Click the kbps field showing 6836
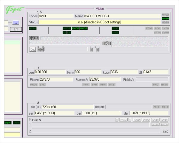This screenshot has height=143, width=179. (x=124, y=72)
